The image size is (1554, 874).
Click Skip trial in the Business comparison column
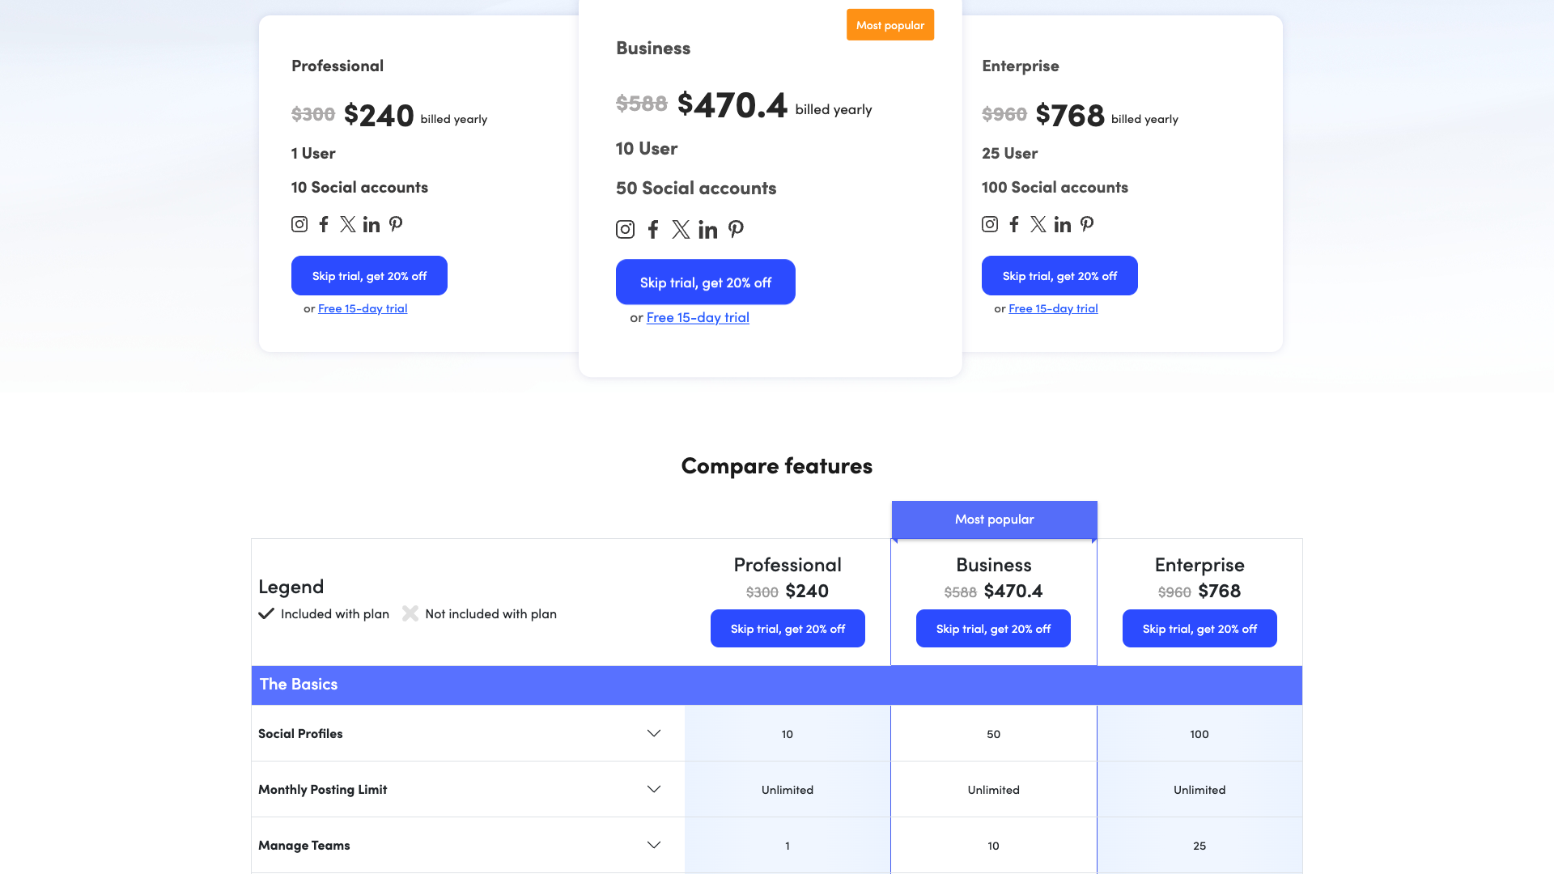pos(993,628)
